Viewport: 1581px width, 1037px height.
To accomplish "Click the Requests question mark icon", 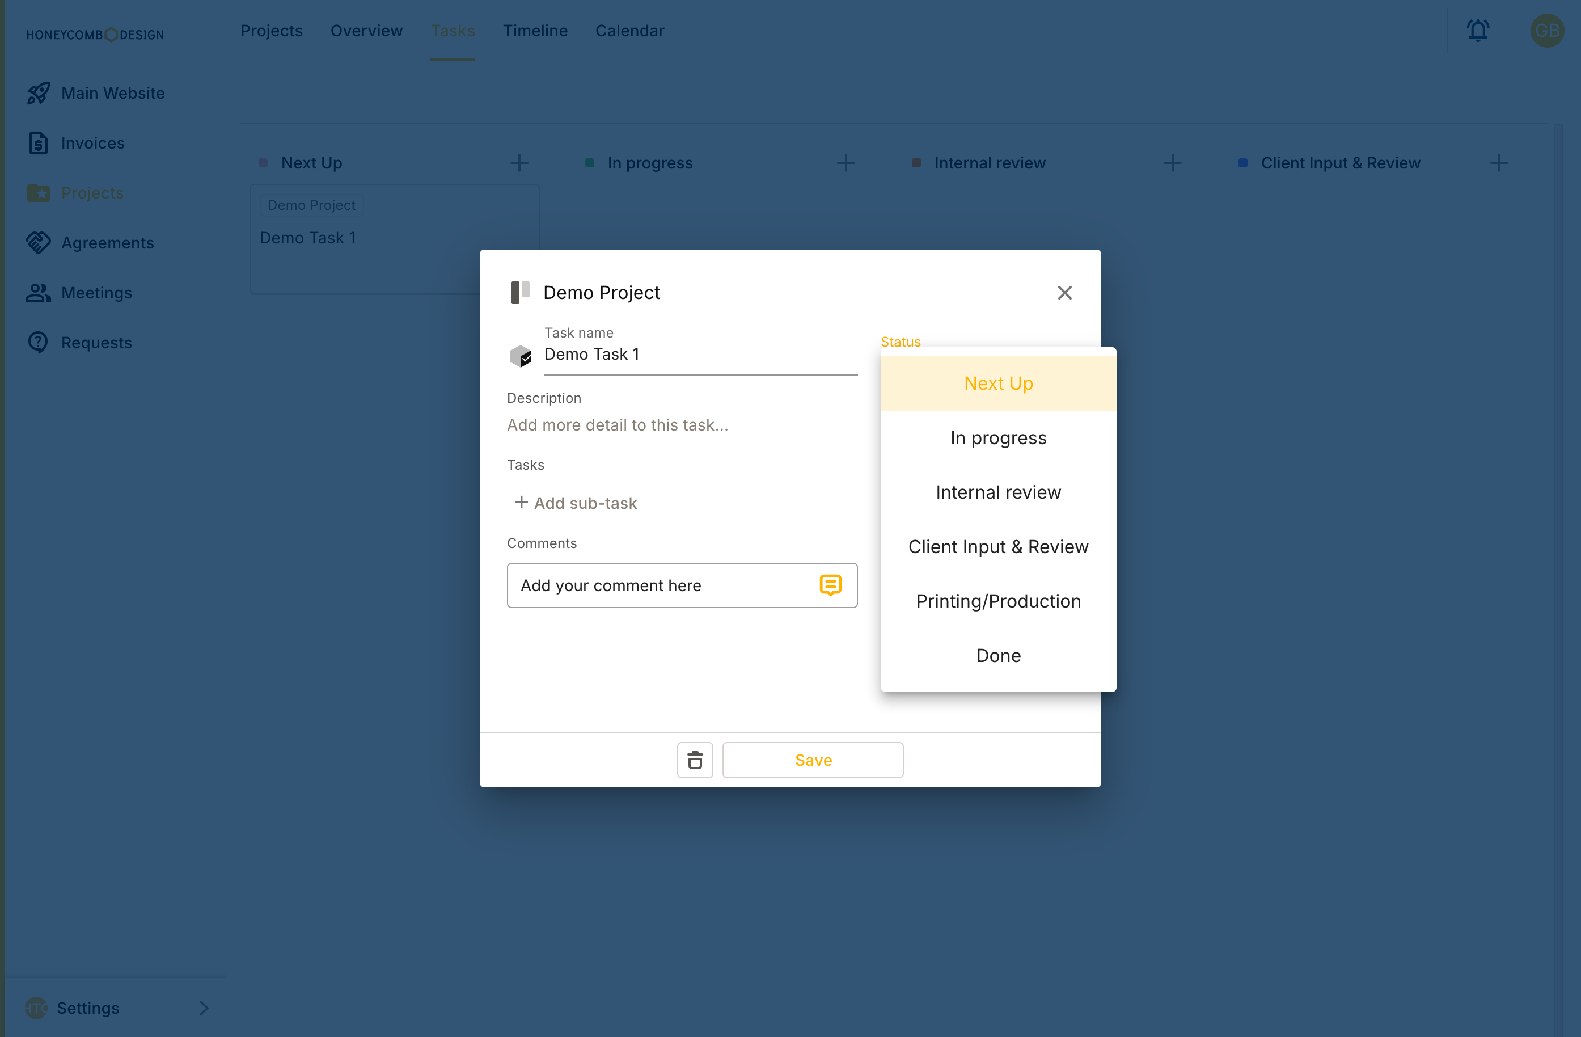I will coord(39,342).
